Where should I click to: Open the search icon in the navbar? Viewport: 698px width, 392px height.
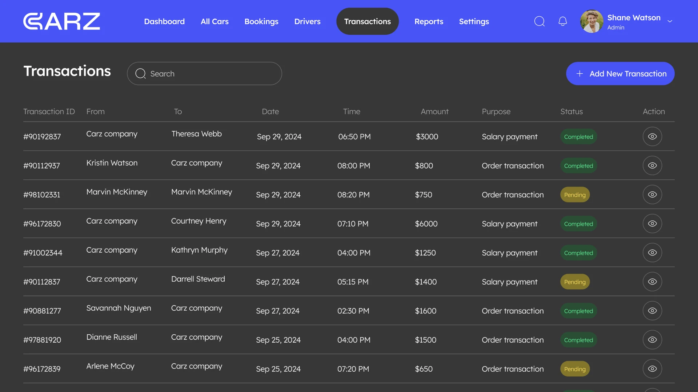click(x=539, y=21)
